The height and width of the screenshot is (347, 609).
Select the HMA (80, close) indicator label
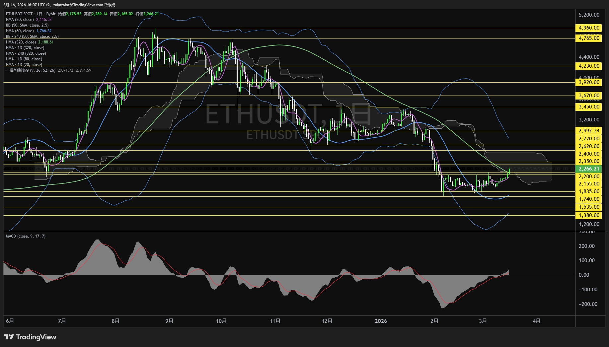(x=20, y=31)
